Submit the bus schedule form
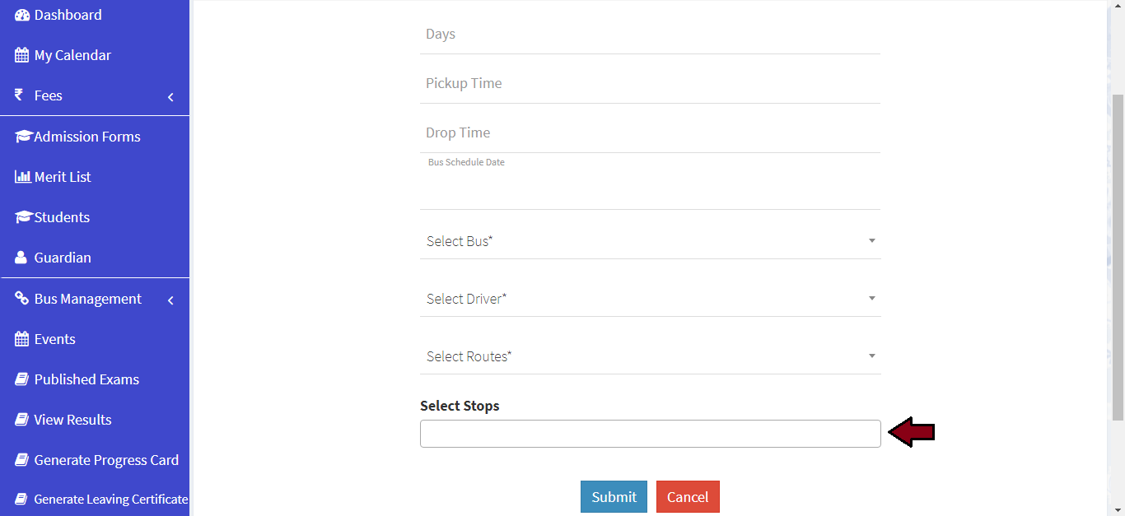This screenshot has height=516, width=1125. [614, 497]
